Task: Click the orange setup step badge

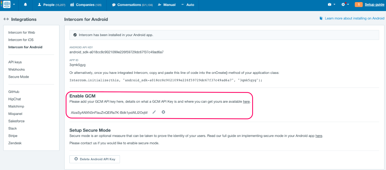Action: tap(359, 5)
